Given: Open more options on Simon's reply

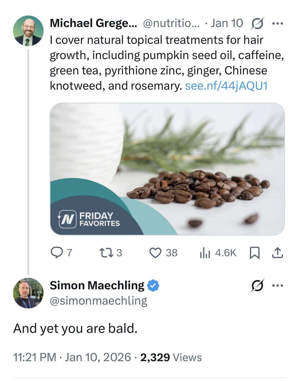Looking at the screenshot, I should [278, 285].
